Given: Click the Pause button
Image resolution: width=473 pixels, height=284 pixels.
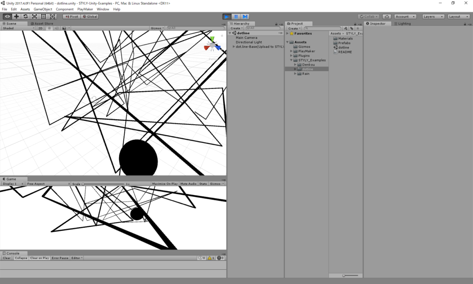Looking at the screenshot, I should pyautogui.click(x=236, y=16).
